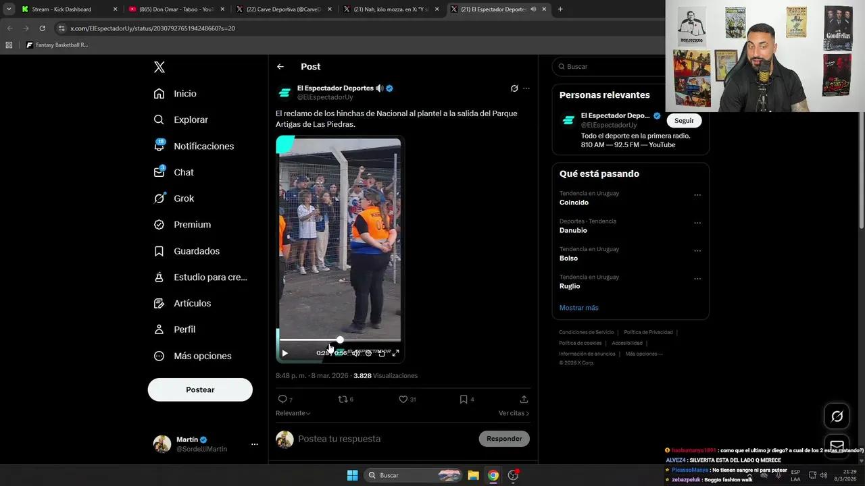Open Explorar from the sidebar

[180, 119]
